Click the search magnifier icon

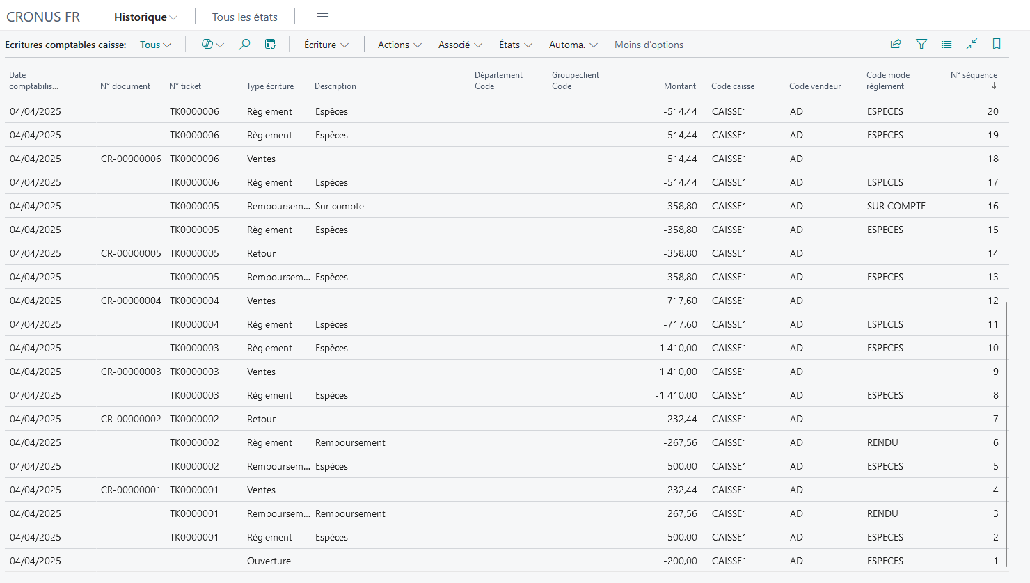[x=244, y=45]
